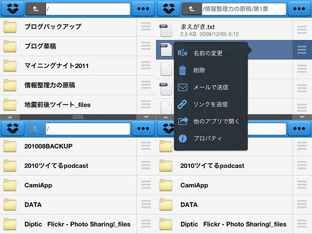The width and height of the screenshot is (312, 234).
Task: Tap handle on DATA row, bottom-right pane
Action: (302, 205)
